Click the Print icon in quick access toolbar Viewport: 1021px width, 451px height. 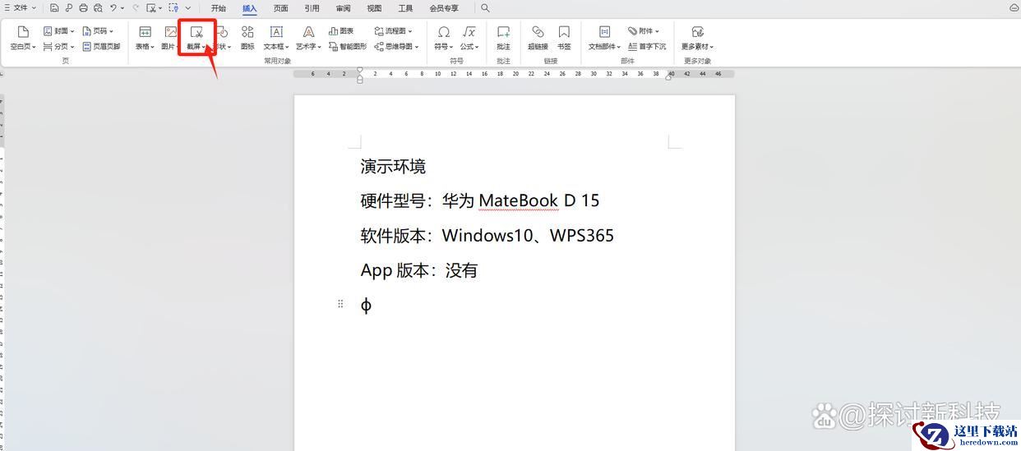point(83,8)
